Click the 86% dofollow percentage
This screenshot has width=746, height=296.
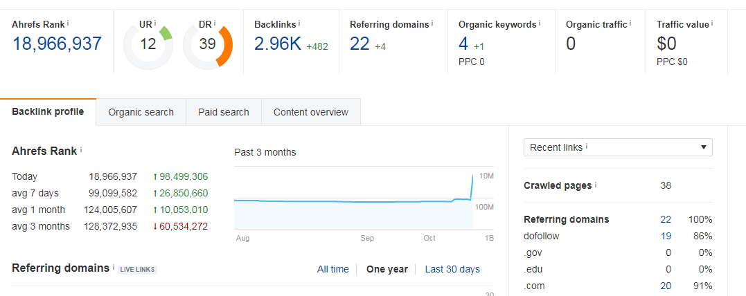click(702, 236)
